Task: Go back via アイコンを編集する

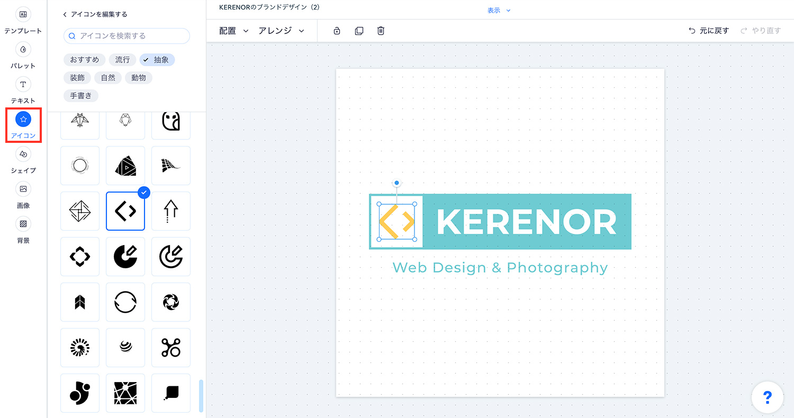Action: [x=95, y=14]
